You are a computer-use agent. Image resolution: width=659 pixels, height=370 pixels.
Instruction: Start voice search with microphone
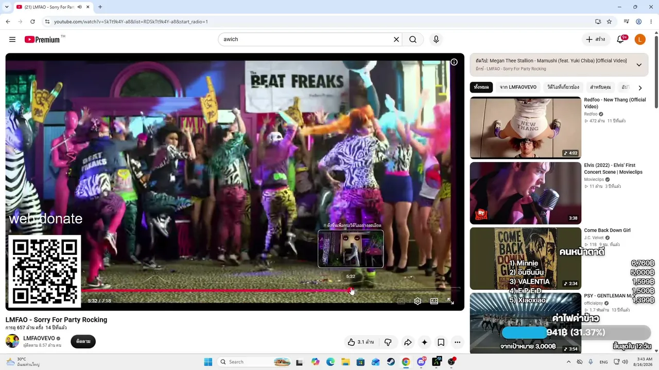point(436,40)
